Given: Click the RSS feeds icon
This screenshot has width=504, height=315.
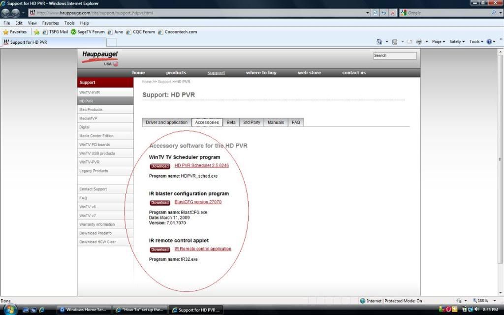Looking at the screenshot, I should point(395,42).
